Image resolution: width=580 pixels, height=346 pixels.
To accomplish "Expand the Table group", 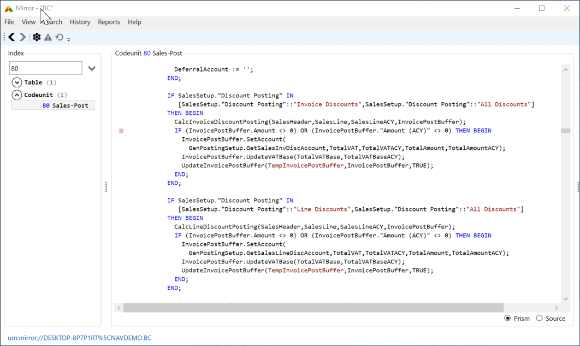I will point(16,82).
